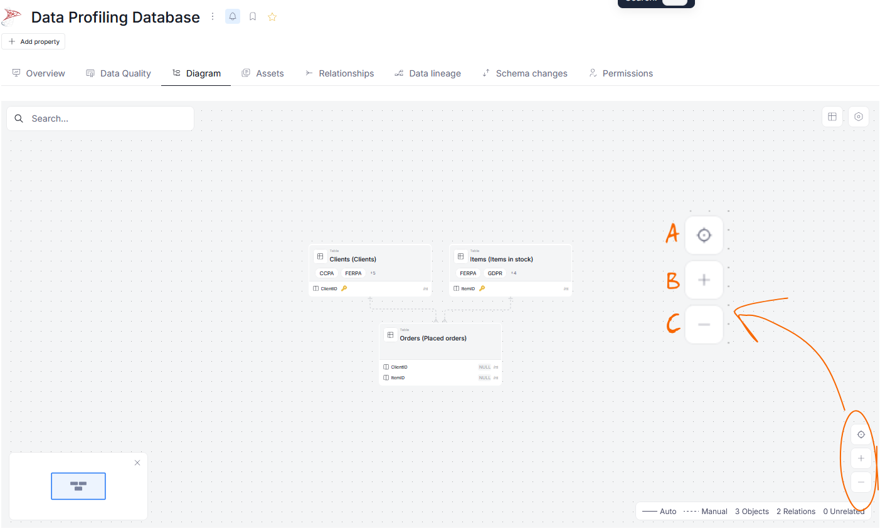The height and width of the screenshot is (531, 885).
Task: Click the 3 Objects count
Action: (752, 512)
